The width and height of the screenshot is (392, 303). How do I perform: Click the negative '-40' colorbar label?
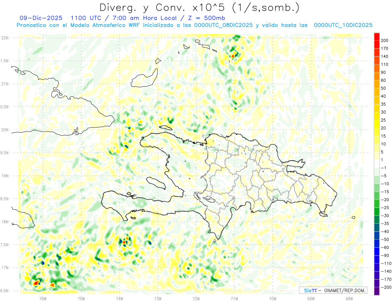coord(384,231)
